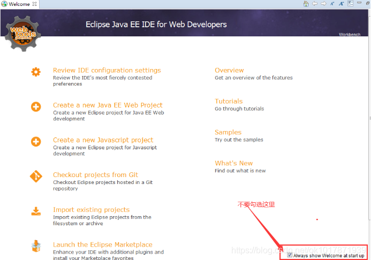Restore the Welcome view from maximized
The height and width of the screenshot is (260, 371).
(x=368, y=3)
